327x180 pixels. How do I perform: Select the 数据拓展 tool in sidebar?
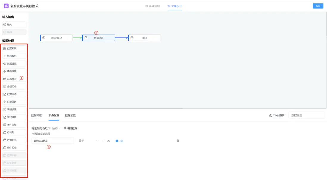[14, 48]
